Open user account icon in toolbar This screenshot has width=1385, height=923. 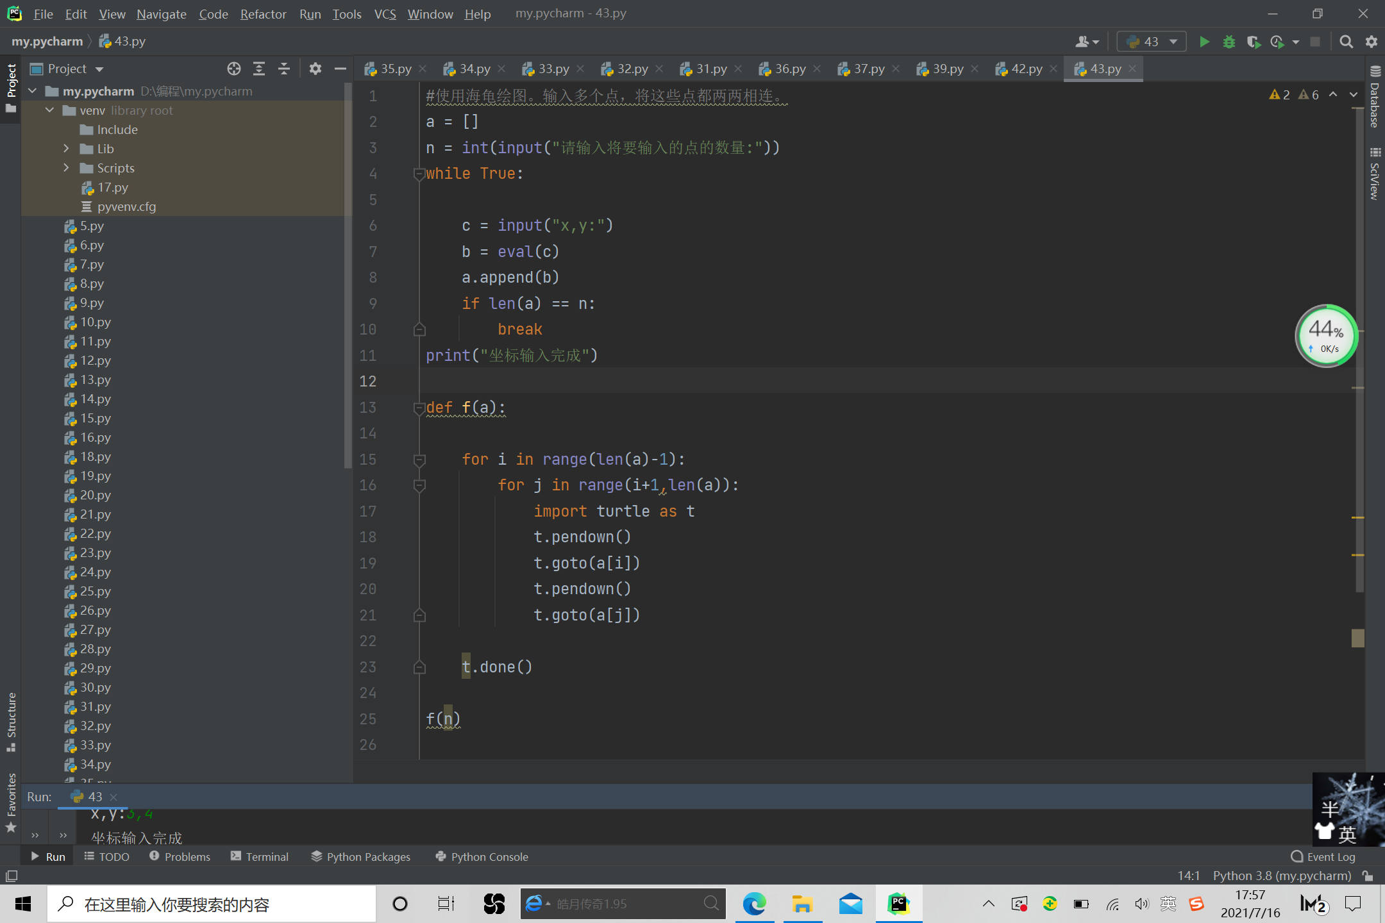point(1086,42)
